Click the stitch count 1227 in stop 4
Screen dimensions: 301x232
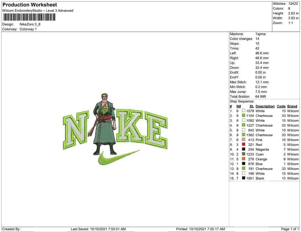tap(250, 125)
